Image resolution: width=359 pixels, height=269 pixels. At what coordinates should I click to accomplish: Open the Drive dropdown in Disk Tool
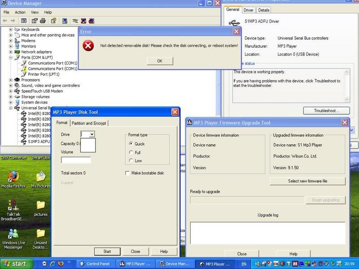(x=92, y=134)
